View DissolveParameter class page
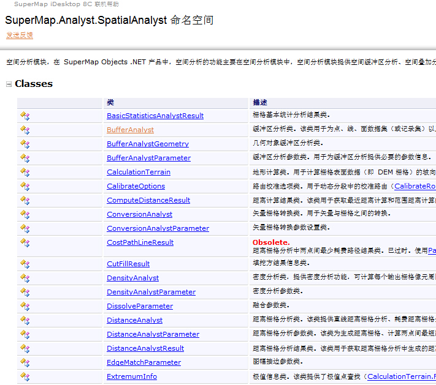 pos(140,306)
